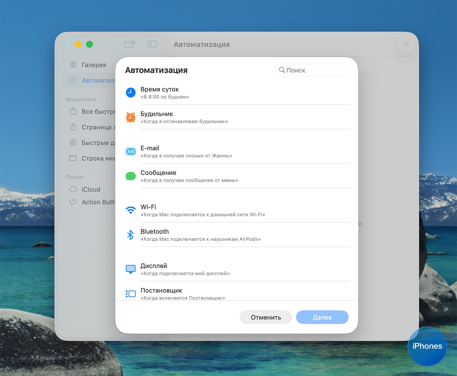This screenshot has width=457, height=376.
Task: Choose the Постановщик Stage Manager icon
Action: [x=131, y=294]
